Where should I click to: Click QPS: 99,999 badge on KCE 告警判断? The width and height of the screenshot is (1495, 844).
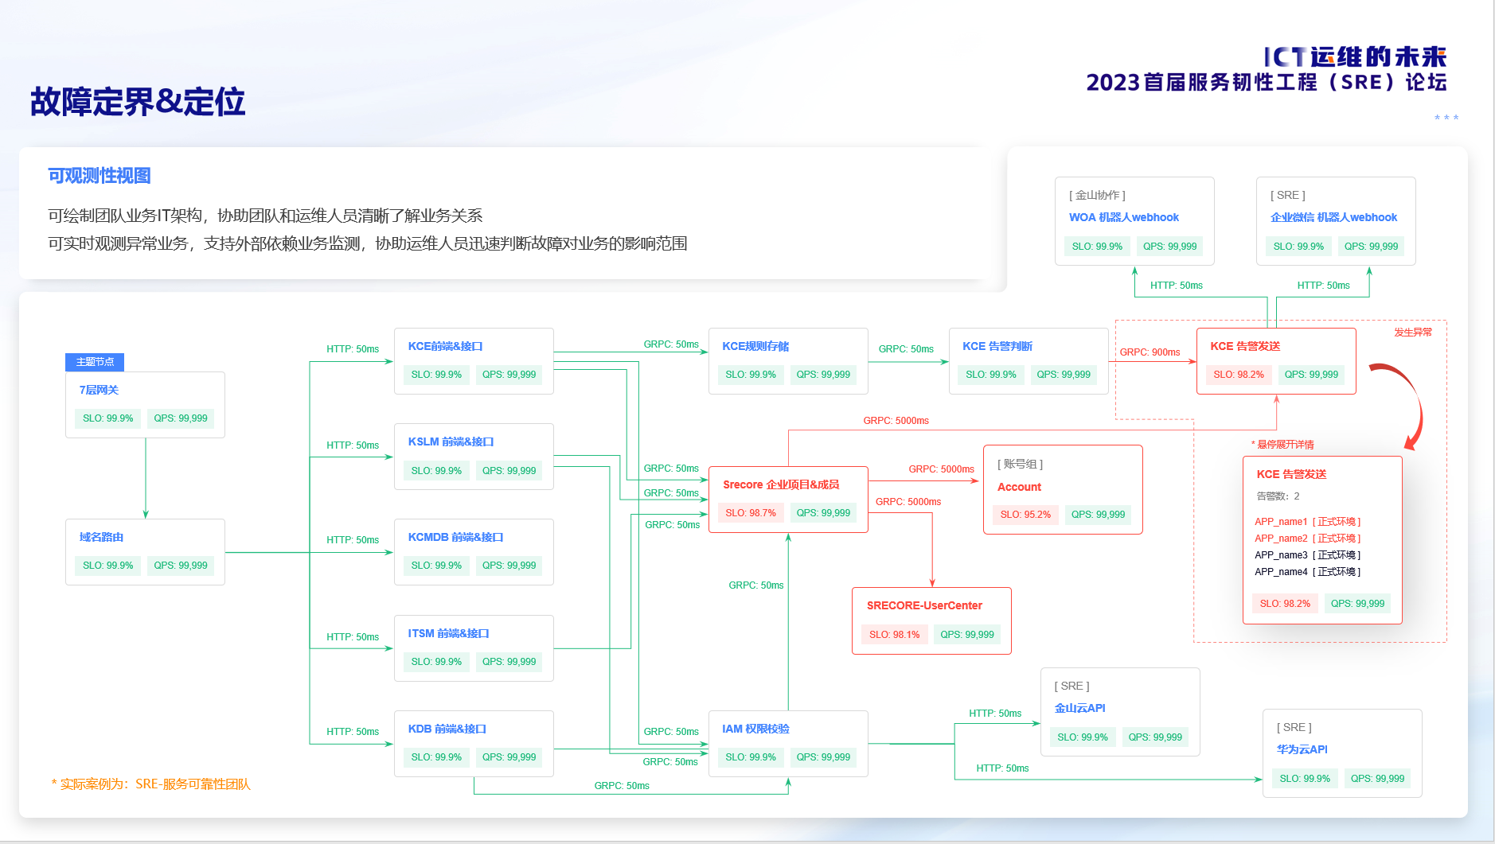click(x=1064, y=375)
